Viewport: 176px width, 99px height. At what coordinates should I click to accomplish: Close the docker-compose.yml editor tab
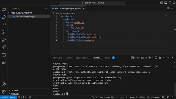coord(84,8)
